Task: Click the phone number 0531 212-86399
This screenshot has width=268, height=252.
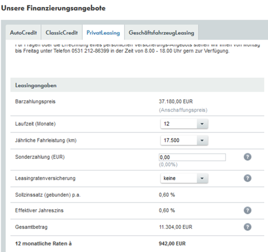Action: pos(90,51)
